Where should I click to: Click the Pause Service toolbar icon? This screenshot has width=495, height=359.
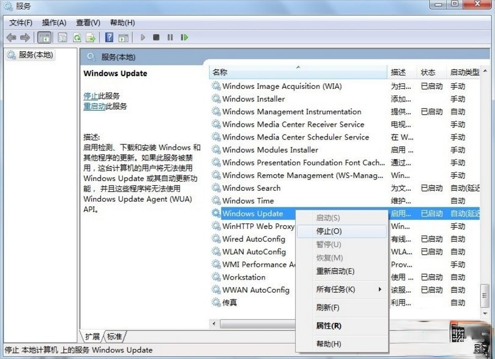[x=170, y=37]
